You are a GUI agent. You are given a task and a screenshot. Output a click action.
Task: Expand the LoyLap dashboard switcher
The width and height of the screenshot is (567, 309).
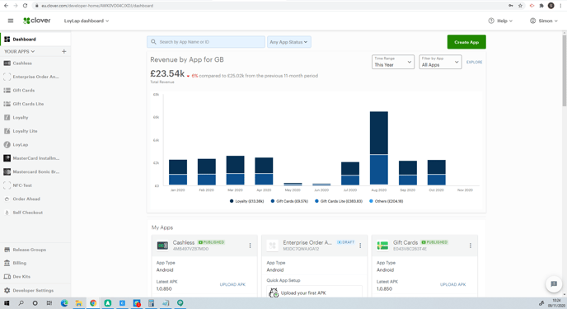[x=87, y=21]
